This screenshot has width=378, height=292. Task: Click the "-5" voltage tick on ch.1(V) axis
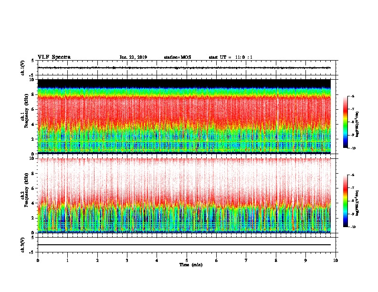pyautogui.click(x=32, y=75)
